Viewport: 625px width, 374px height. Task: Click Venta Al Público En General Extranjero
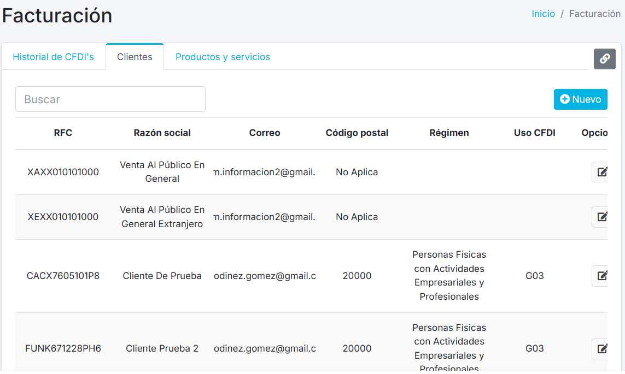click(x=162, y=217)
